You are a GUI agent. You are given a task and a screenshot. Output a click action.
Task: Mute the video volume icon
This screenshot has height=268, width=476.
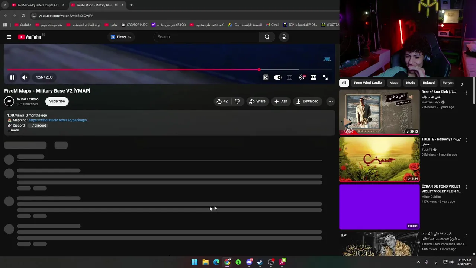pos(25,77)
